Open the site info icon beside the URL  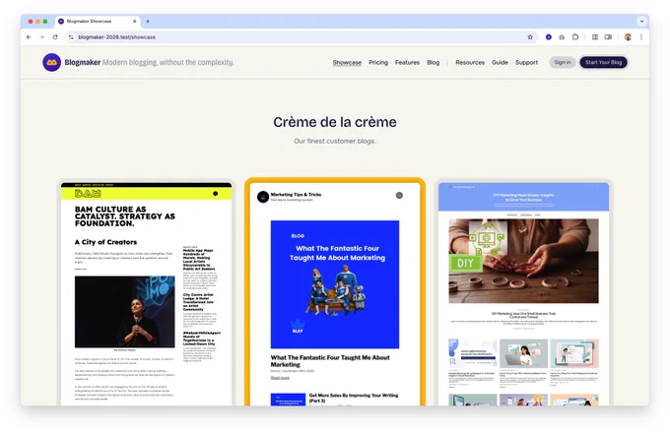[x=71, y=37]
